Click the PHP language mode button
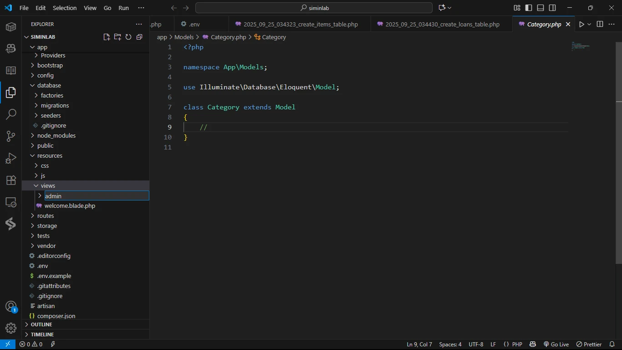 point(517,345)
